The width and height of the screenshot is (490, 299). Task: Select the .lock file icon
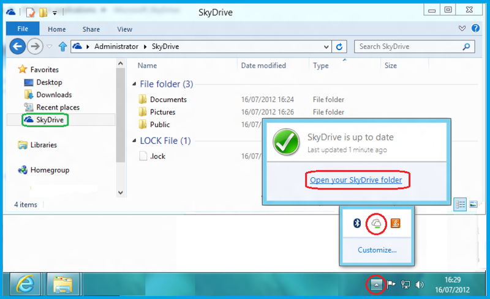143,156
